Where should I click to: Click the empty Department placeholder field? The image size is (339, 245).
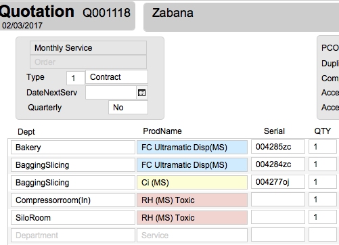pyautogui.click(x=73, y=236)
